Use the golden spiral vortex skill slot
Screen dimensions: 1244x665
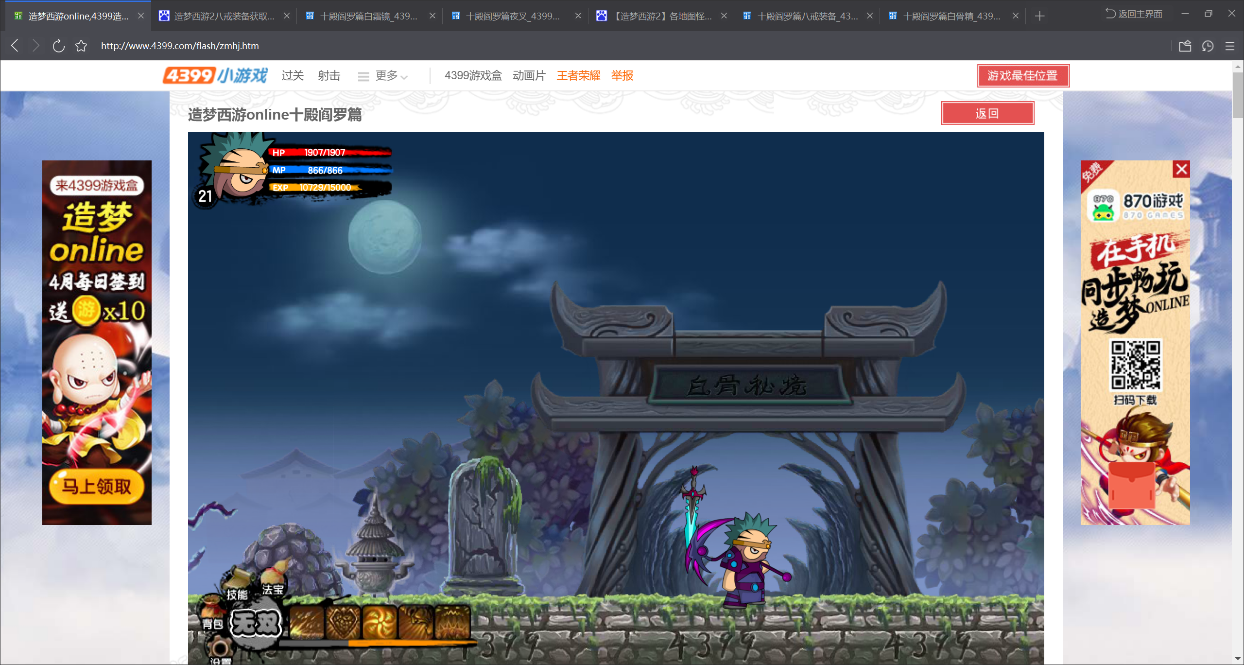pos(380,622)
